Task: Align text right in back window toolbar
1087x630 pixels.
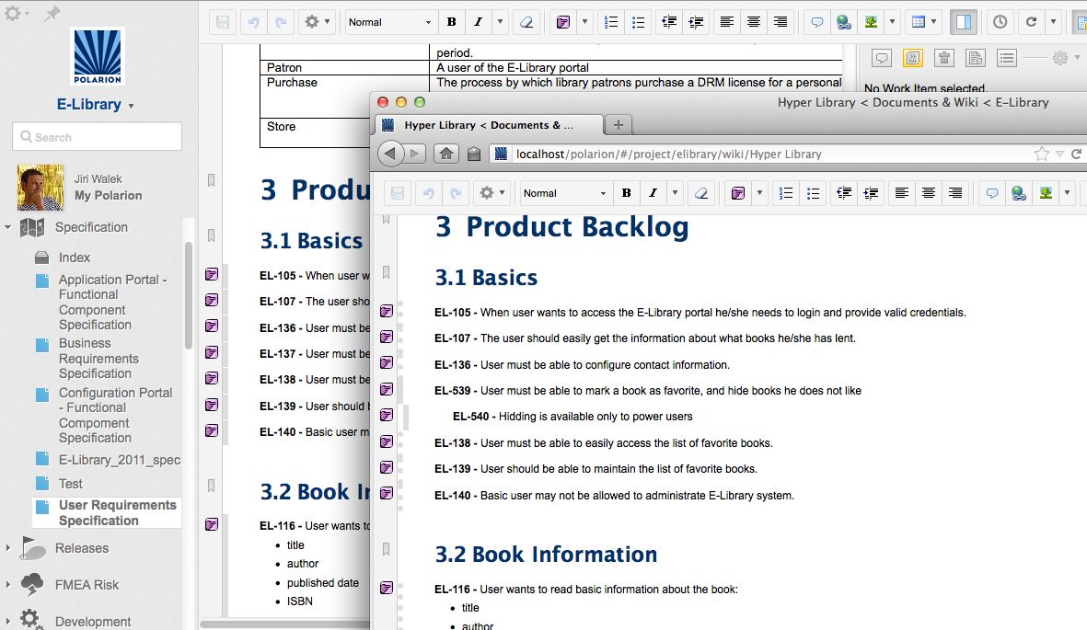Action: [x=781, y=22]
